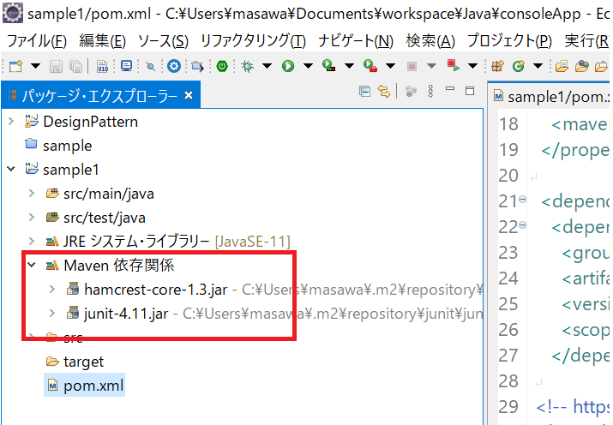Open the Debug dropdown arrow
Viewport: 613px width, 425px height.
coord(267,66)
